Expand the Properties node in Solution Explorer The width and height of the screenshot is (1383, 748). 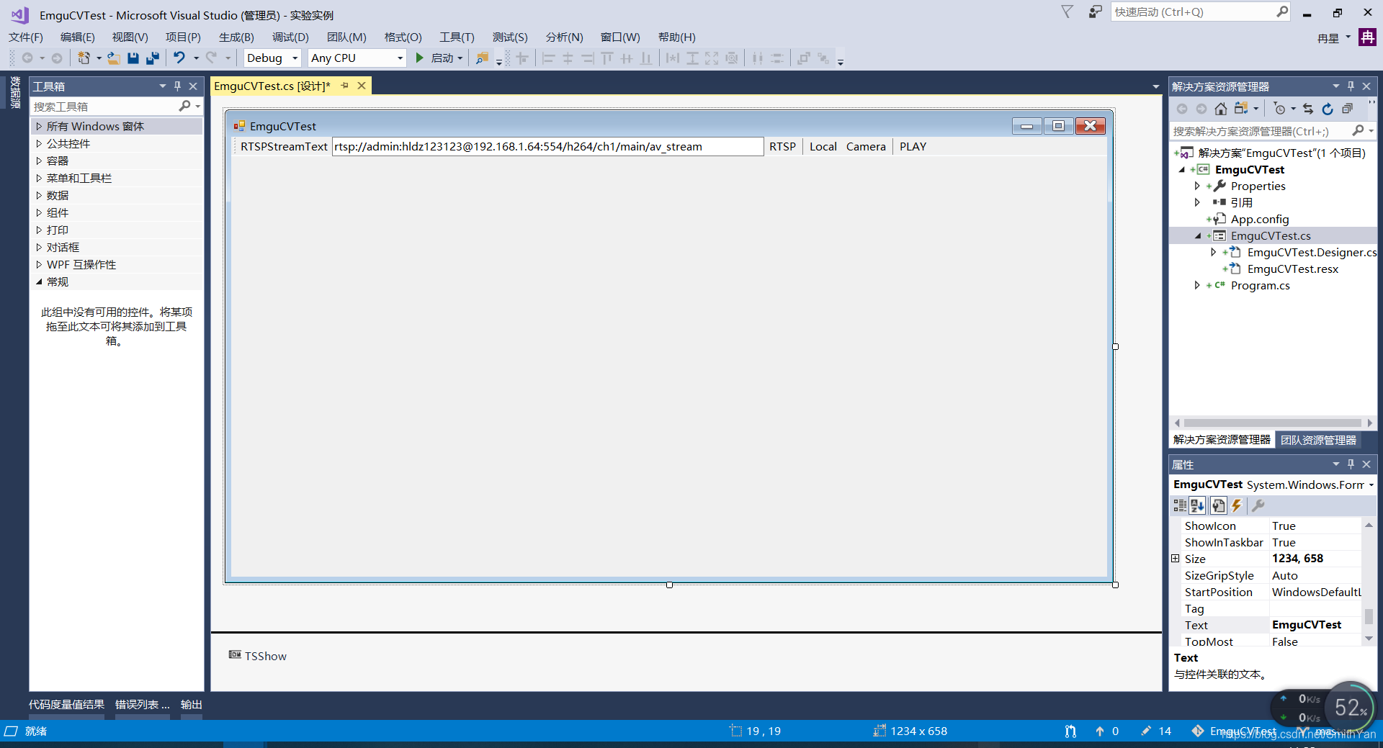(1197, 186)
